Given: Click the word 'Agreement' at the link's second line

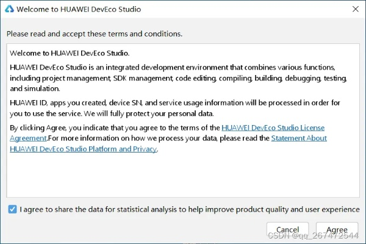Looking at the screenshot, I should (28, 138).
